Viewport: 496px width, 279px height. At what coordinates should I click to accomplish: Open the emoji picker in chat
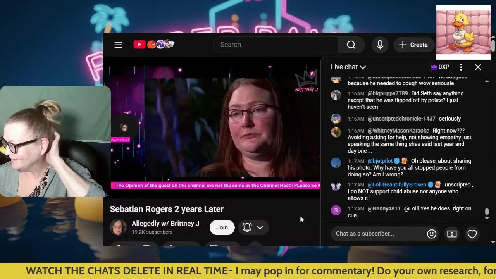point(432,234)
